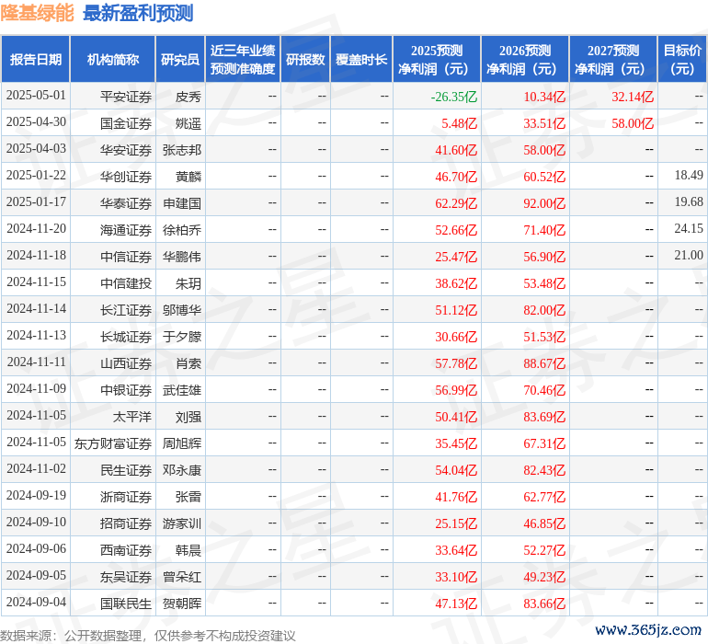Click the 隆基绿能 title text
This screenshot has width=708, height=644.
point(37,13)
